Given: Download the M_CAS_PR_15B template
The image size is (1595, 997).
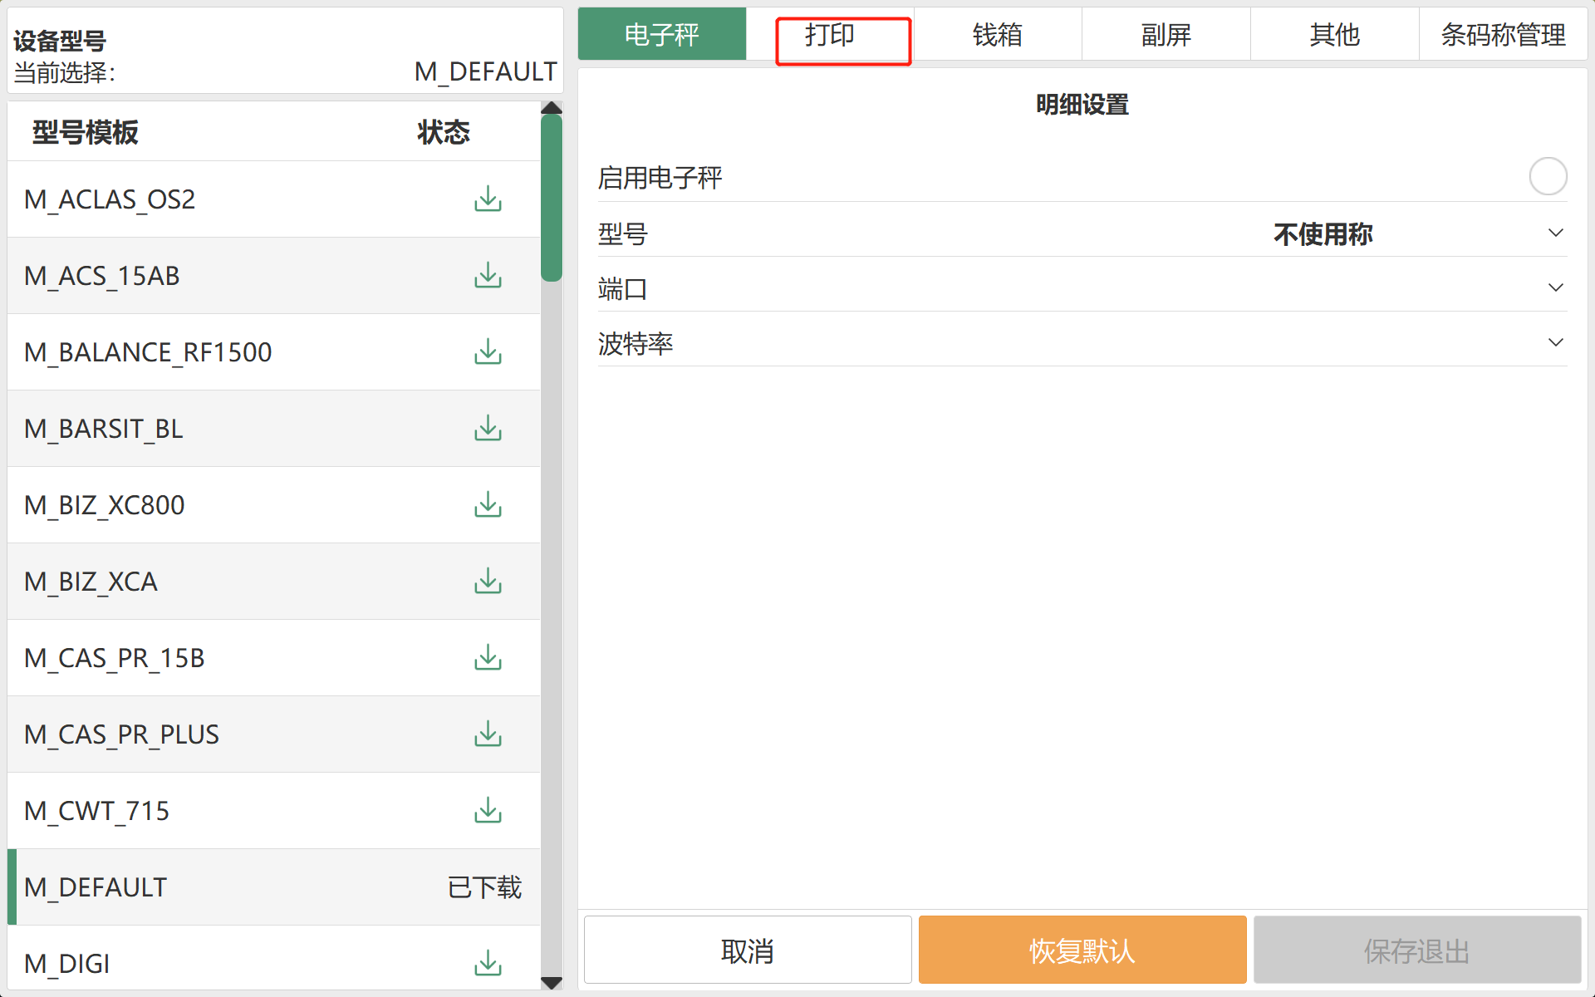Looking at the screenshot, I should pyautogui.click(x=488, y=658).
